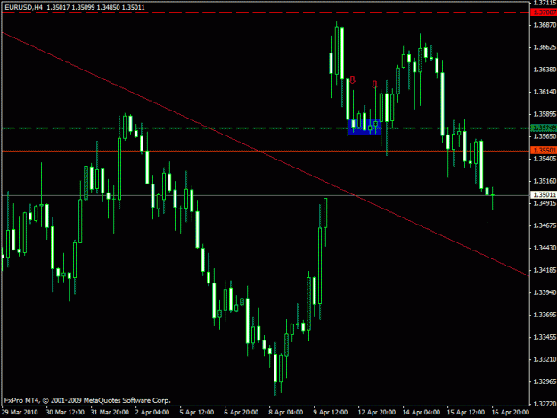Viewport: 557px width, 418px height.
Task: Select the descending dark red trendline
Action: point(266,154)
